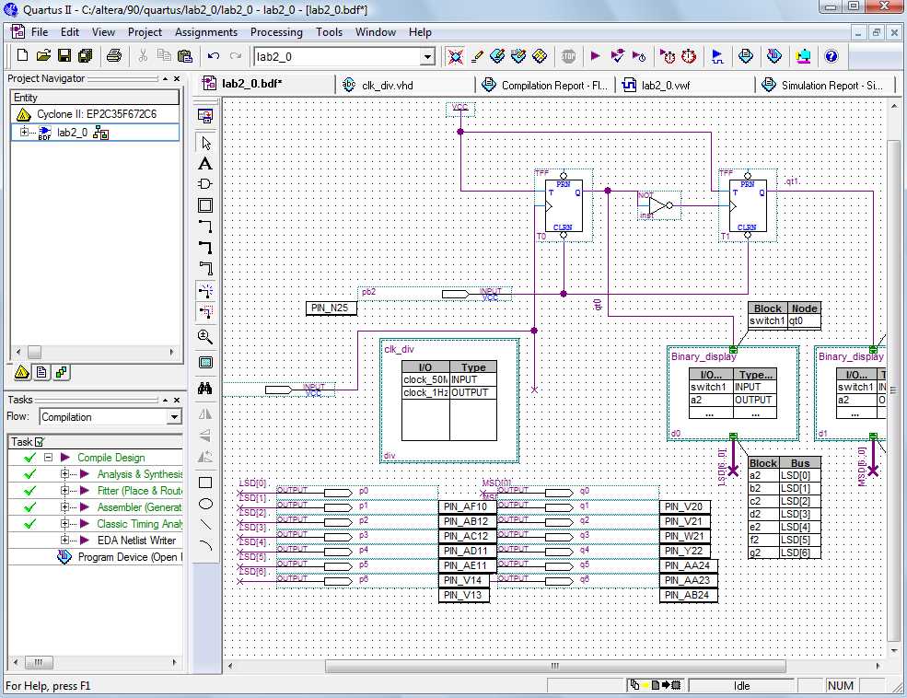Select the NOT gate inst symbol
The width and height of the screenshot is (907, 698).
tap(659, 205)
